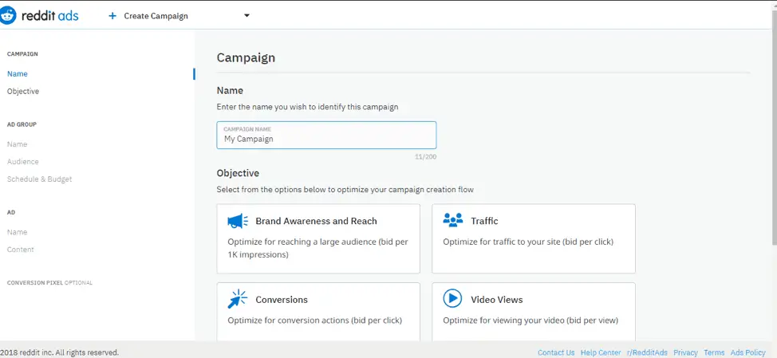The image size is (777, 358).
Task: Visit the Help Center link
Action: [601, 352]
